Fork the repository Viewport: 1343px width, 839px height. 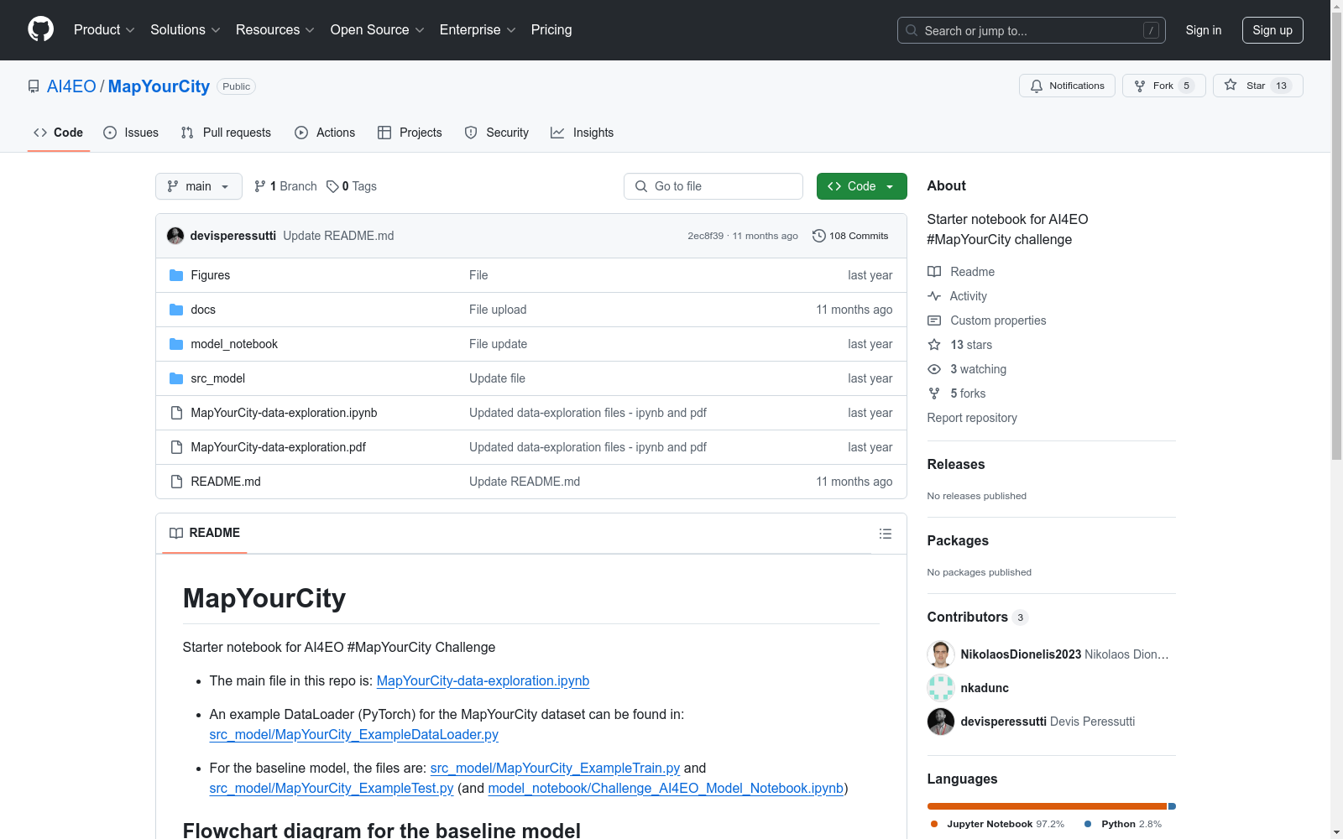pyautogui.click(x=1163, y=86)
